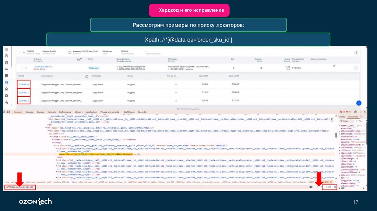This screenshot has height=211, width=377.
Task: Open the apps grid icon in sidebar
Action: 7,49
